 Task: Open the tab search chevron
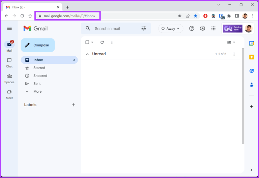click(x=219, y=5)
